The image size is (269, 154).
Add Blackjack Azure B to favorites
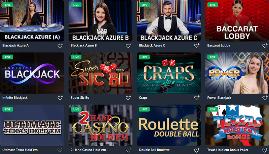(128, 46)
